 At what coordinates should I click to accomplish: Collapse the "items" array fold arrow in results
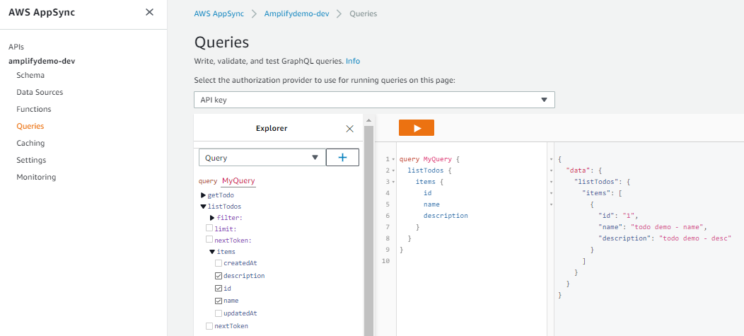click(x=551, y=193)
